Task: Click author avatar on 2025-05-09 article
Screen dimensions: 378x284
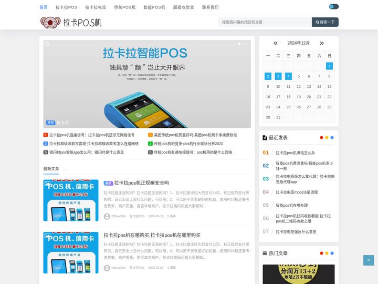Action: (x=107, y=268)
